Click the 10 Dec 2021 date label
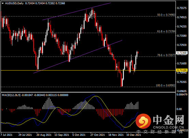 133,135
